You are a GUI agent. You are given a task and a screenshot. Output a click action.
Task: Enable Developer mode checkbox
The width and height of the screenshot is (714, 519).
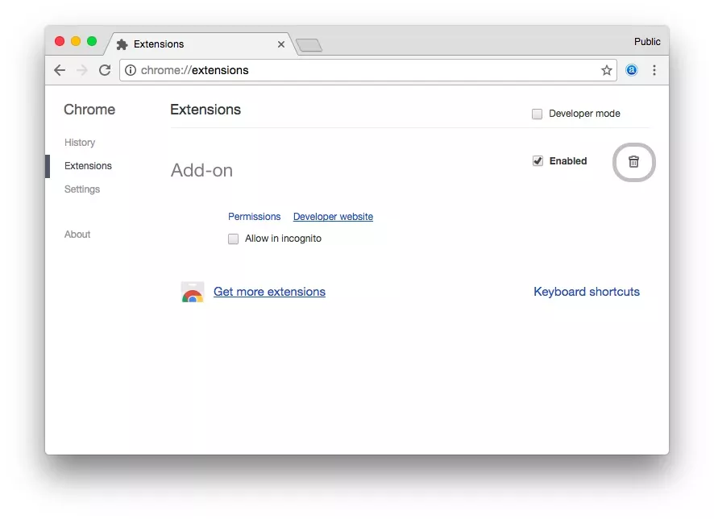point(537,114)
